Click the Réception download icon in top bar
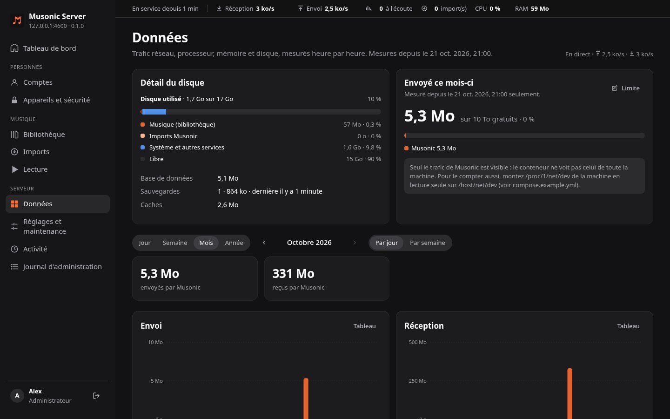The width and height of the screenshot is (670, 419). coord(219,8)
